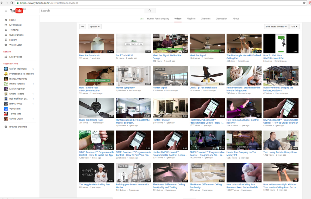Switch to the Channels tab
The image size is (311, 199).
tap(206, 18)
